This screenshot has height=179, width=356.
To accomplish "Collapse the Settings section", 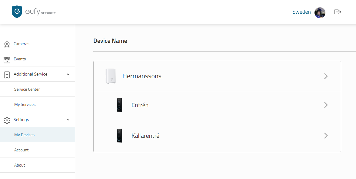I will 68,120.
